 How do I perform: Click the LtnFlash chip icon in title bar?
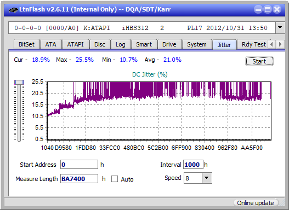[13, 9]
